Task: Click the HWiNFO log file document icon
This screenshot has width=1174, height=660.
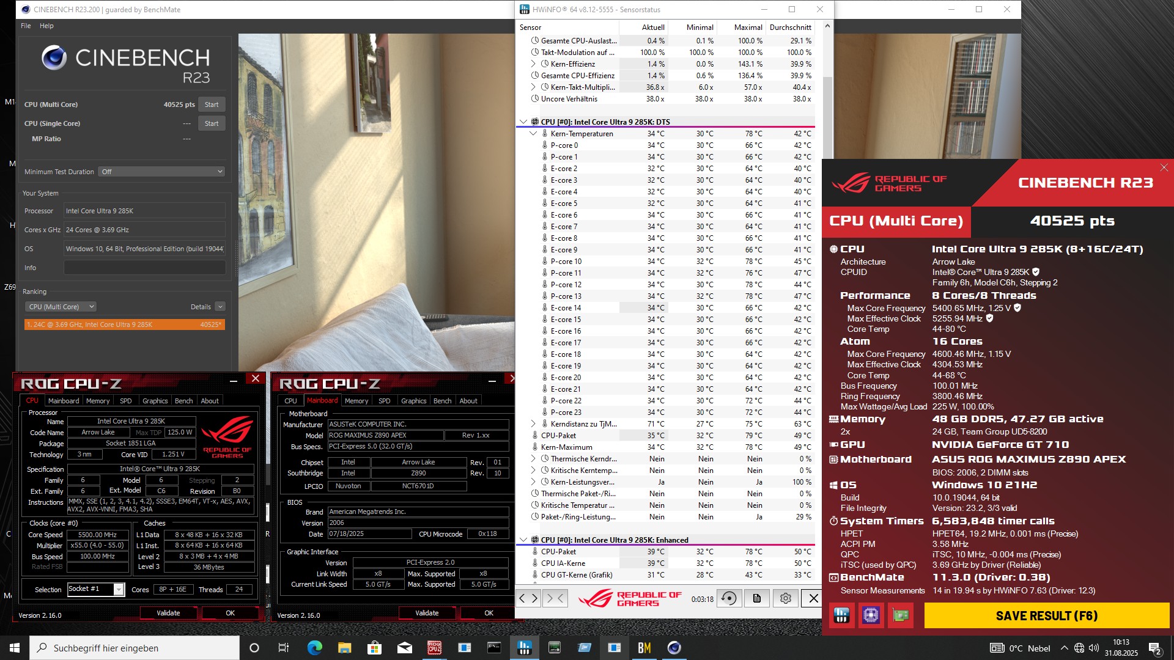Action: (757, 598)
